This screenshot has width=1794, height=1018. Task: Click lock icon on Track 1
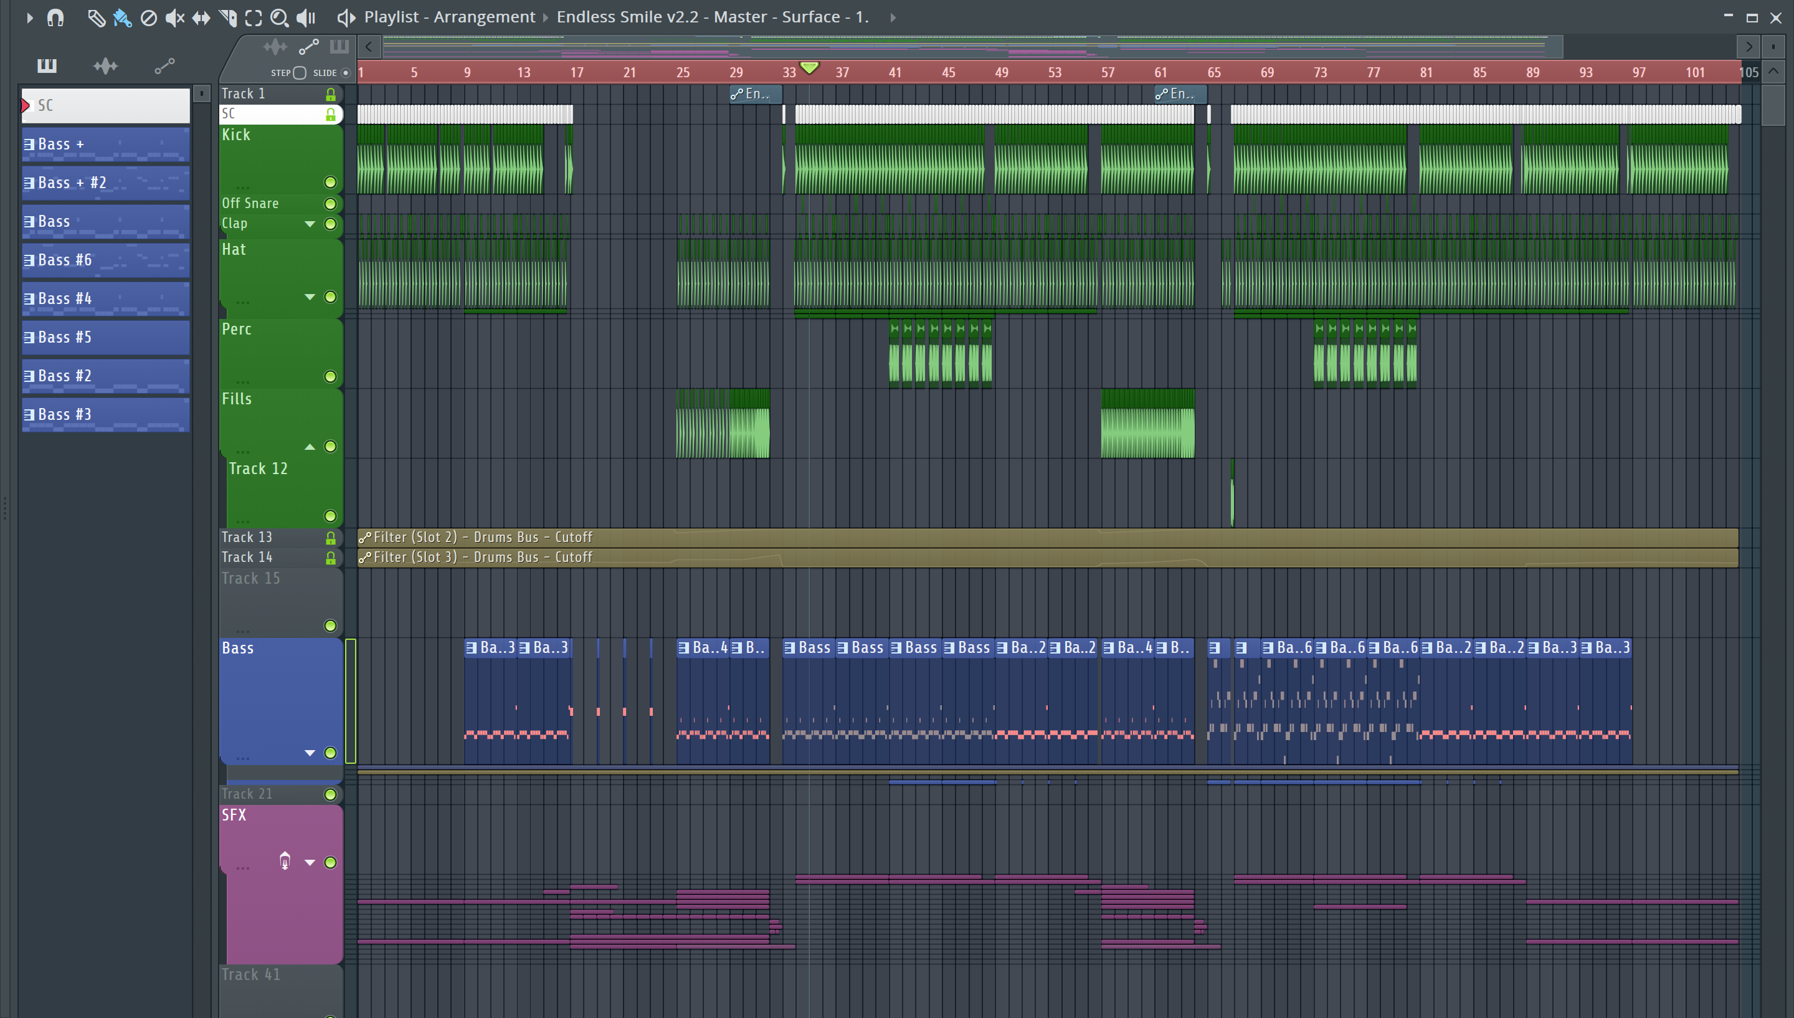[331, 93]
